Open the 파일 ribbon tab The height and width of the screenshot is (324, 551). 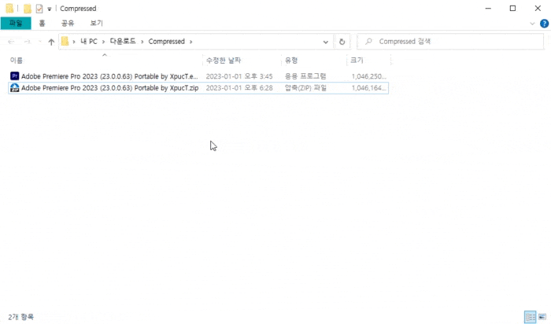click(x=16, y=23)
